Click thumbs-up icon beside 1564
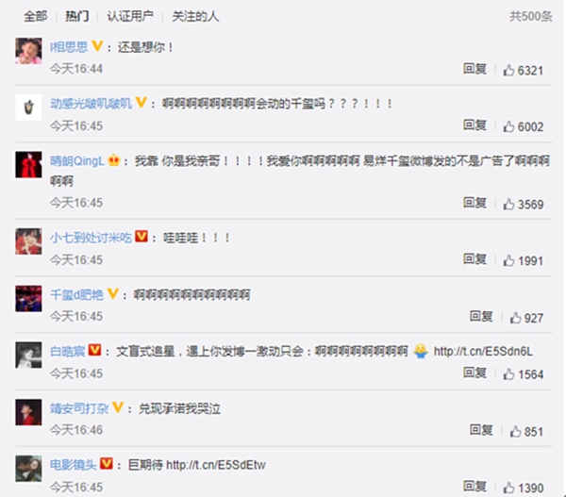The height and width of the screenshot is (497, 566). pyautogui.click(x=509, y=373)
